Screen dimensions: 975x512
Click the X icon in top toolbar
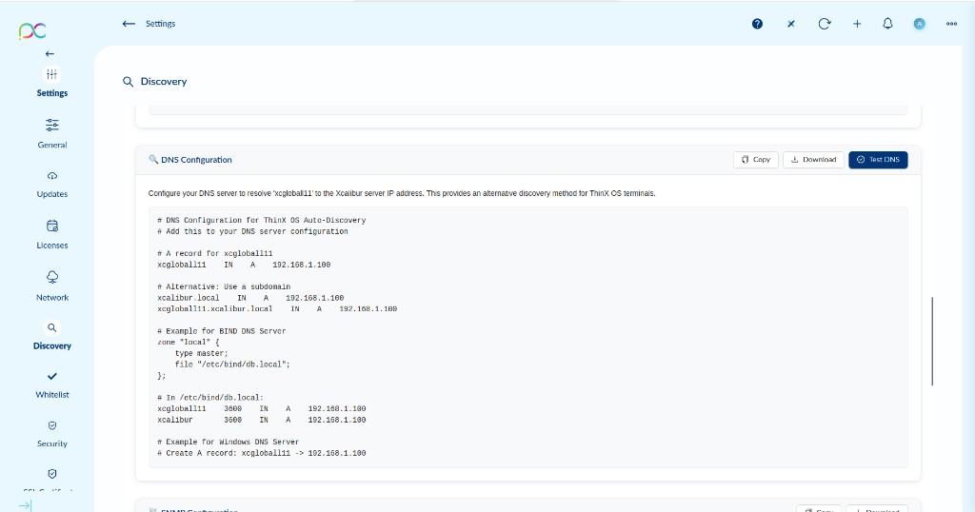791,24
